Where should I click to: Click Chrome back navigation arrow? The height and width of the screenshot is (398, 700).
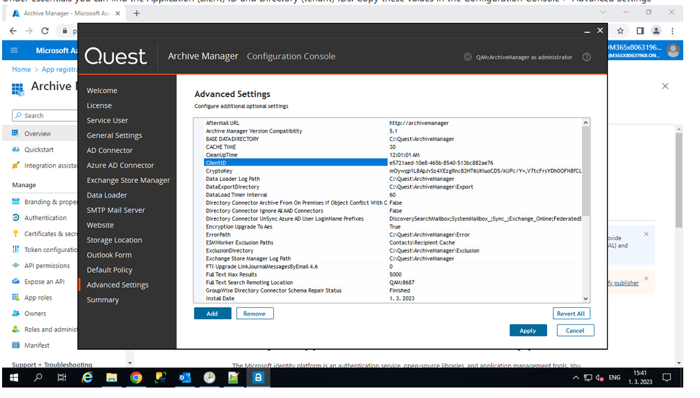[13, 31]
